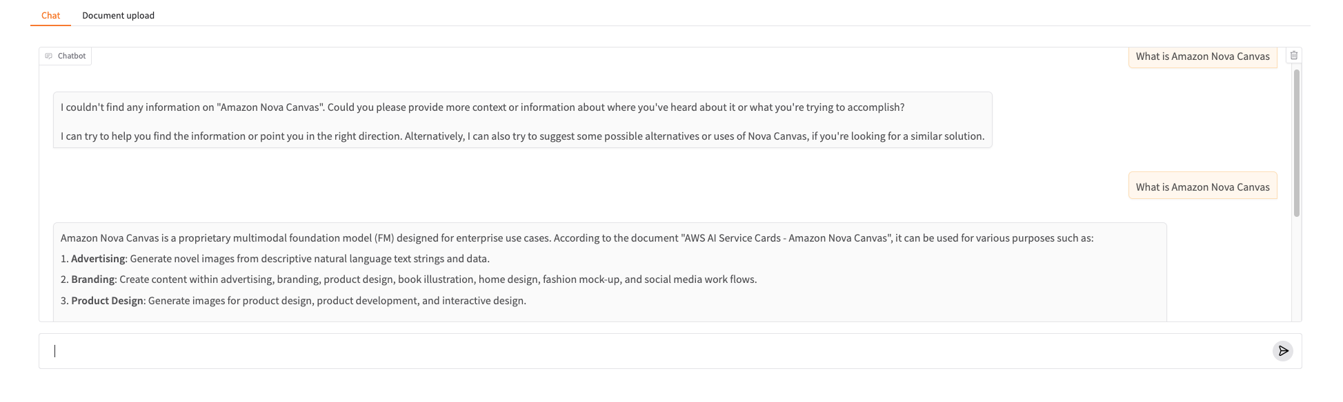Click the bold "Product Design" list item

(x=107, y=301)
